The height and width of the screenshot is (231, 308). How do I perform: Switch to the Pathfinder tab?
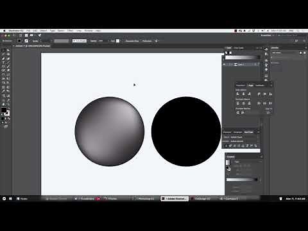pyautogui.click(x=260, y=85)
